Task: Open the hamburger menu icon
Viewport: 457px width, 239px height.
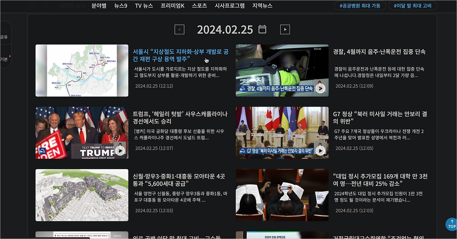Action: 32,6
